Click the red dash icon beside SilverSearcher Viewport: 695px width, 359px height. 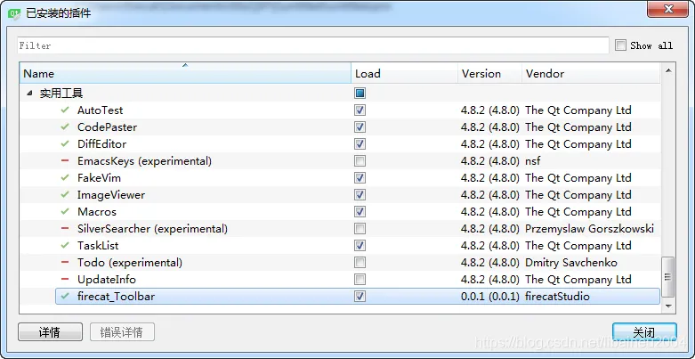(x=65, y=229)
